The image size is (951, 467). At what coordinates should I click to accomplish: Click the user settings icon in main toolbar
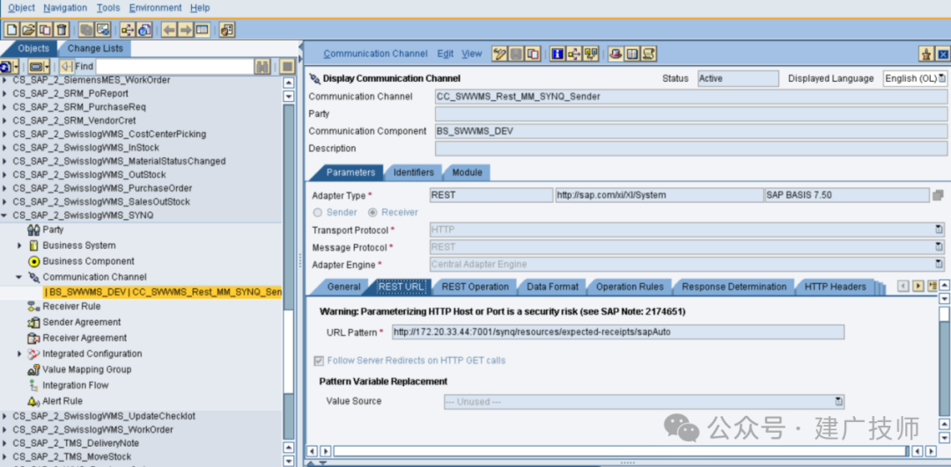(227, 29)
